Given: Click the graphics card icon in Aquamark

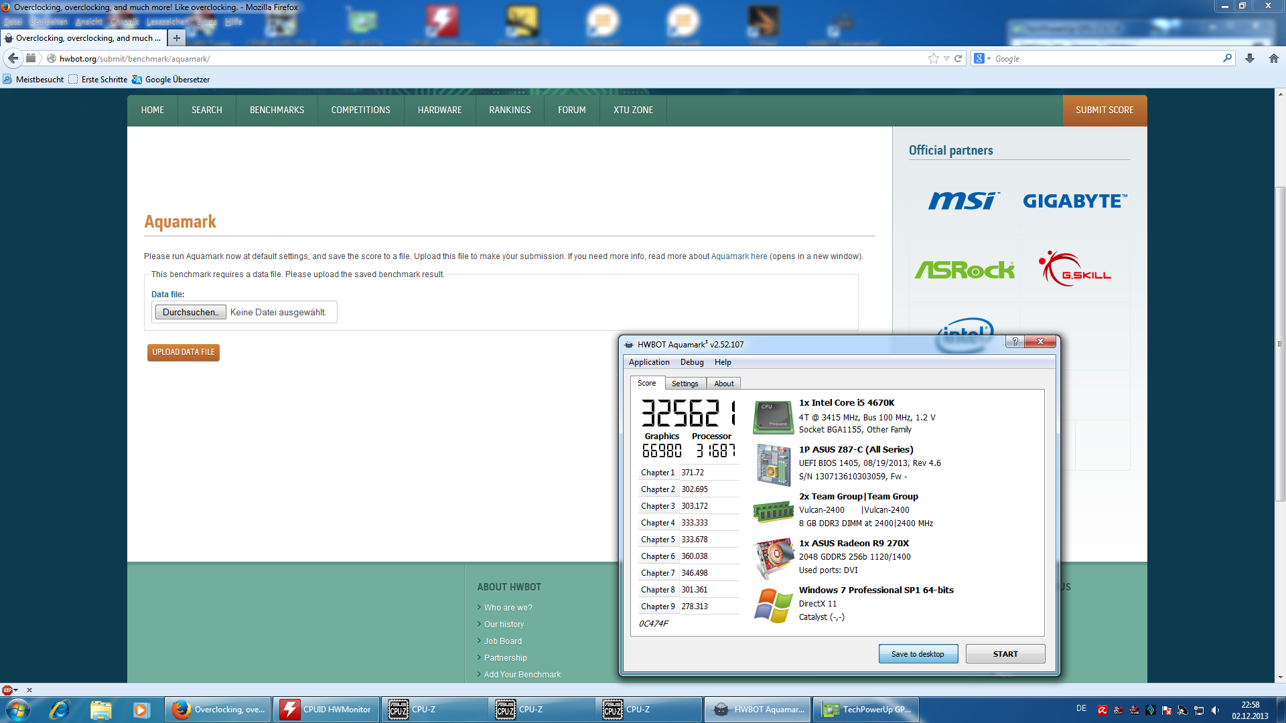Looking at the screenshot, I should click(x=774, y=558).
